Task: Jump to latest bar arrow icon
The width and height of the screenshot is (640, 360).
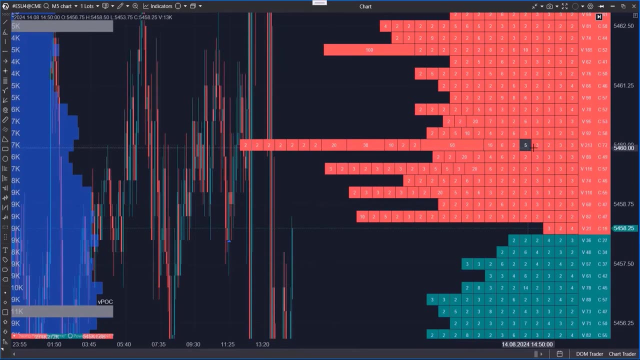Action: [599, 16]
